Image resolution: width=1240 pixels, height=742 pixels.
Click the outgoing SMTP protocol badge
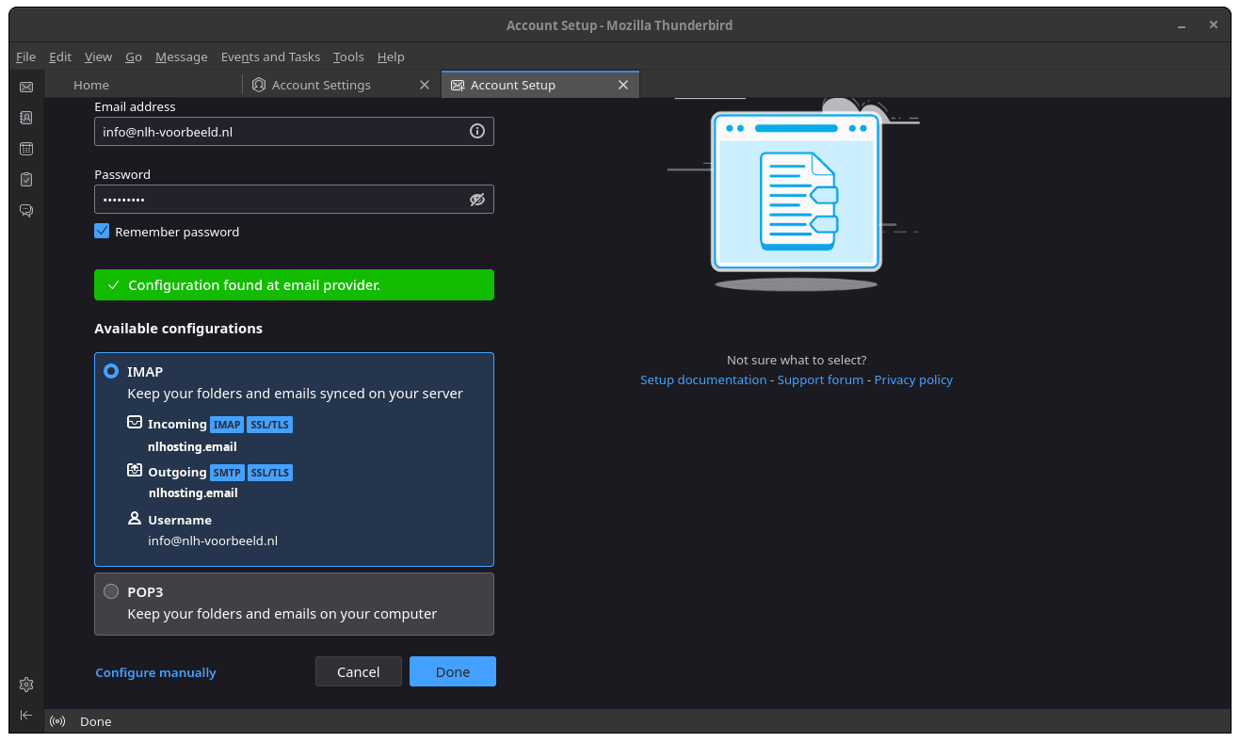tap(227, 473)
